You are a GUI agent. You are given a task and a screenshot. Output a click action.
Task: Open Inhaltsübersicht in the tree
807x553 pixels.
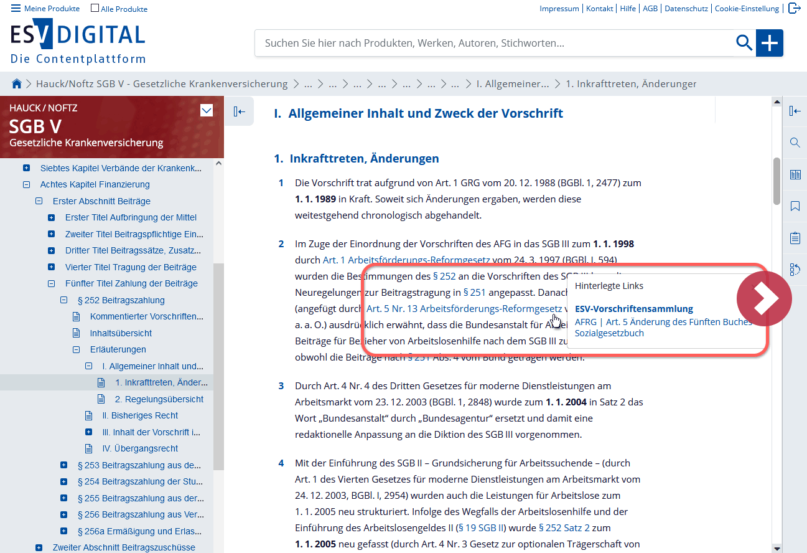click(x=121, y=333)
